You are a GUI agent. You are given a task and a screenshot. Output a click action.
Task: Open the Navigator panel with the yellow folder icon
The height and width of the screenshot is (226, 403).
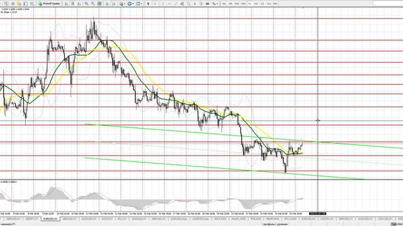point(19,4)
